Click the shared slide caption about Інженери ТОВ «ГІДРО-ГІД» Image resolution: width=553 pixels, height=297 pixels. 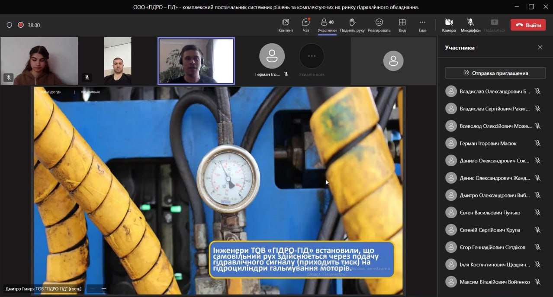302,259
